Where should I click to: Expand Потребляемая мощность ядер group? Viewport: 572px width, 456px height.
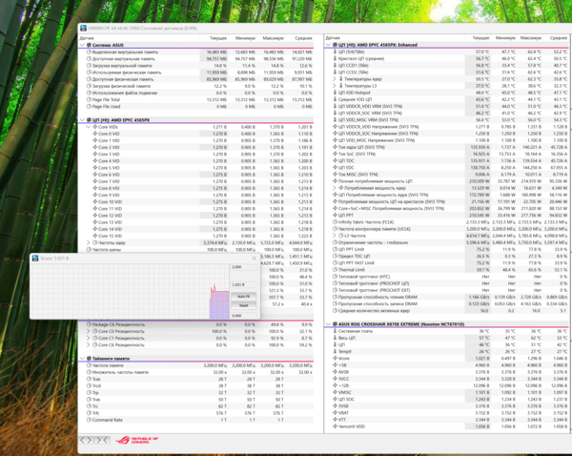(335, 188)
